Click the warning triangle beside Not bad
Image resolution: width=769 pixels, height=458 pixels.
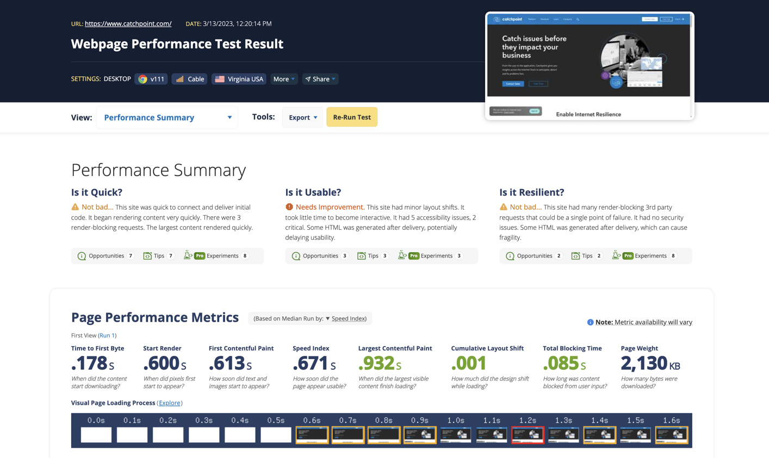tap(75, 206)
